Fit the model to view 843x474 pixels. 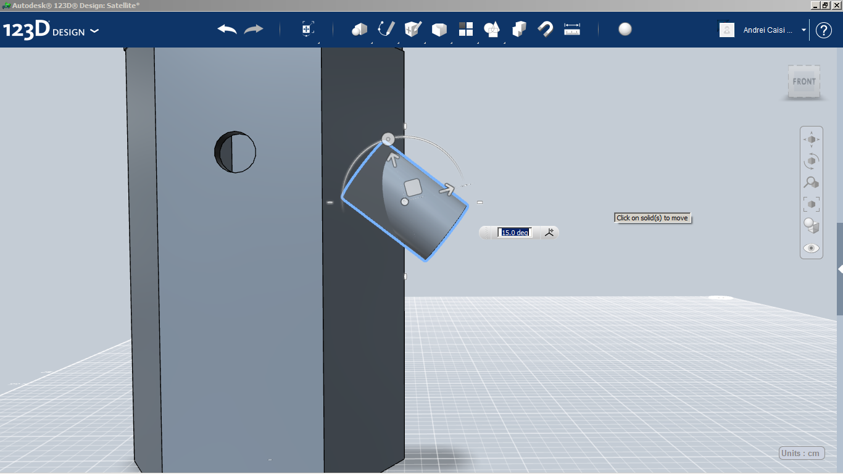(x=812, y=204)
